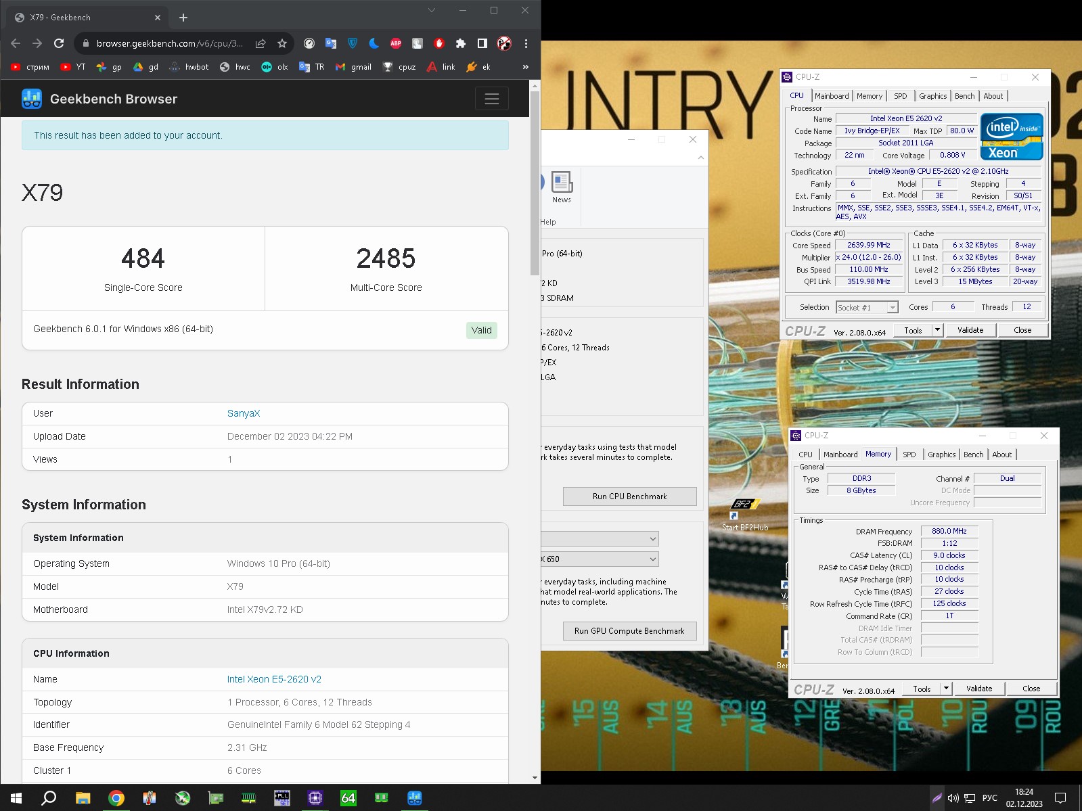
Task: Open the blue shield extension icon
Action: coord(353,43)
